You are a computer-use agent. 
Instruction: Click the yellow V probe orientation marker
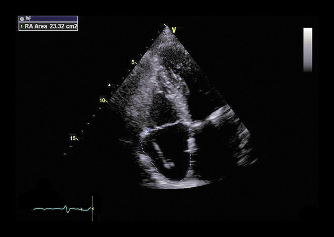(x=174, y=30)
